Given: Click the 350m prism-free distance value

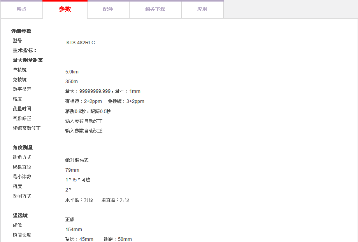Looking at the screenshot, I should tap(72, 82).
